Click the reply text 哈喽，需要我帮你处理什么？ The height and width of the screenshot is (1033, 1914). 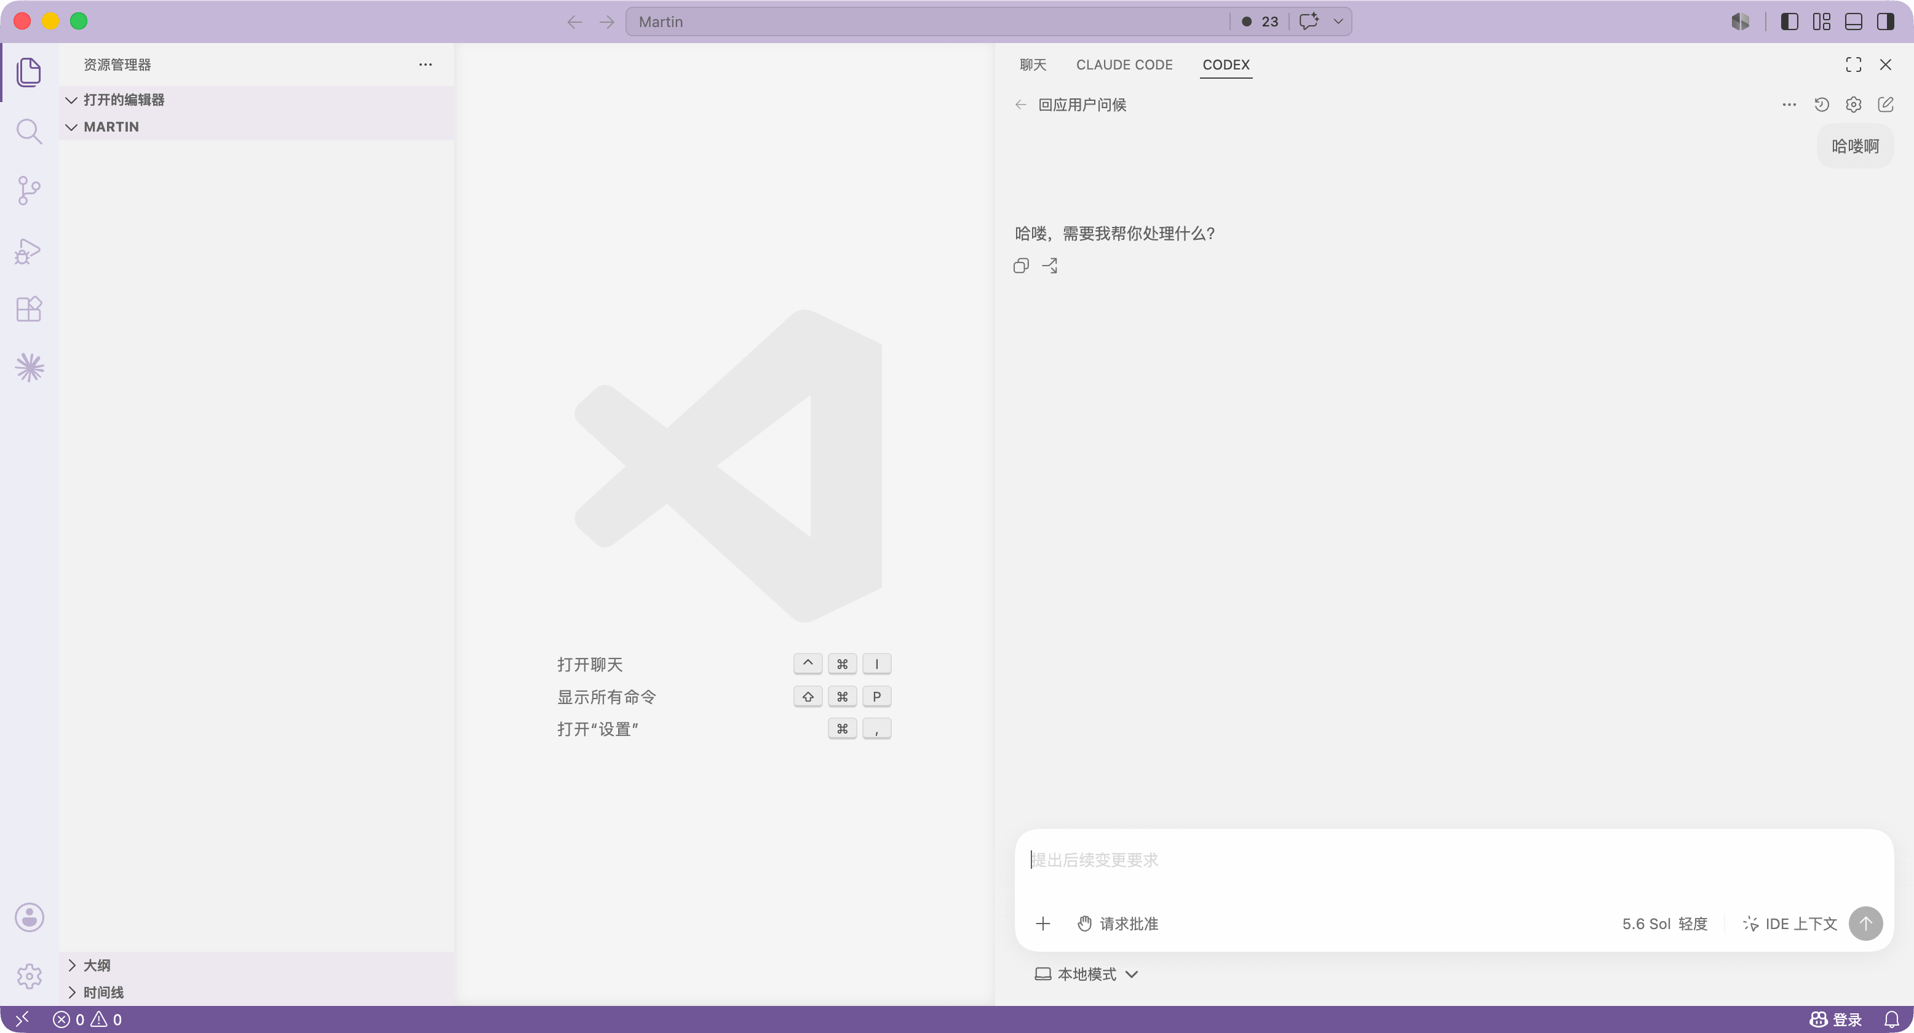point(1115,233)
